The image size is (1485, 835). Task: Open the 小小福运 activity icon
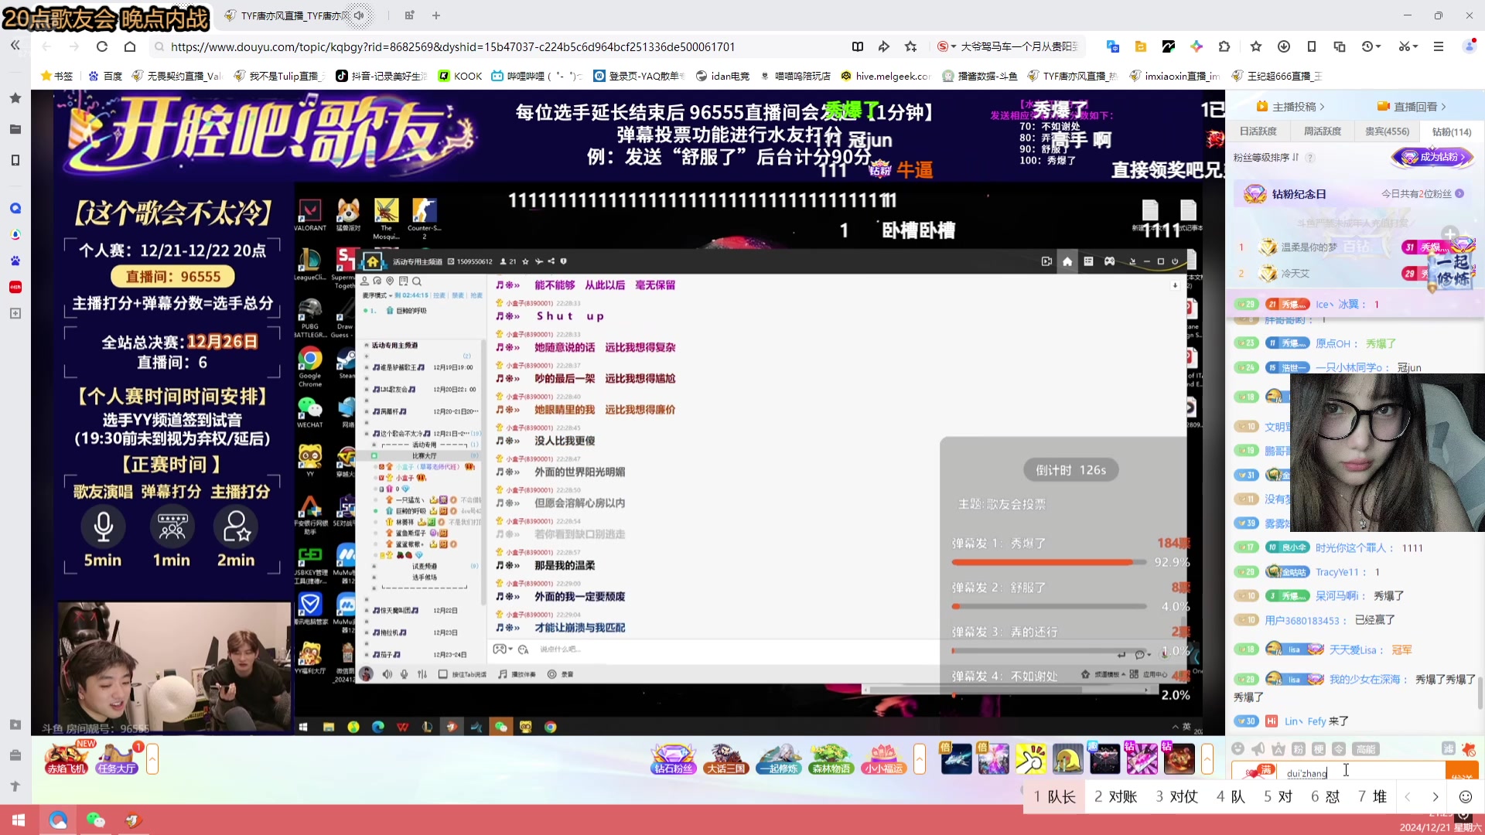coord(883,758)
